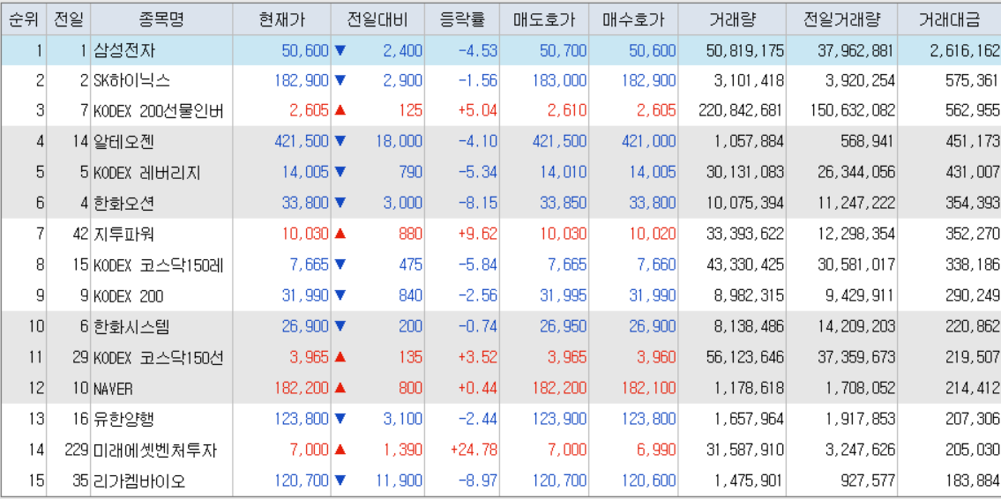Select the SK하이닉스 row name
Viewport: 1001px width, 499px height.
[x=131, y=81]
